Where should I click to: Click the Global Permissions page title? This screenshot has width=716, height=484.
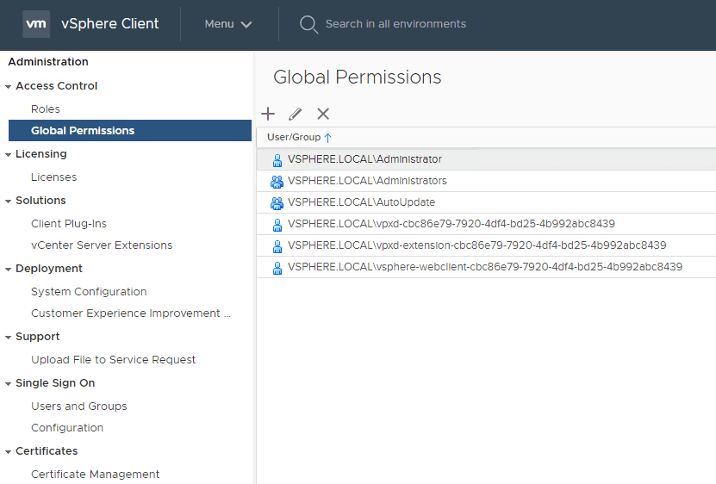[x=357, y=78]
